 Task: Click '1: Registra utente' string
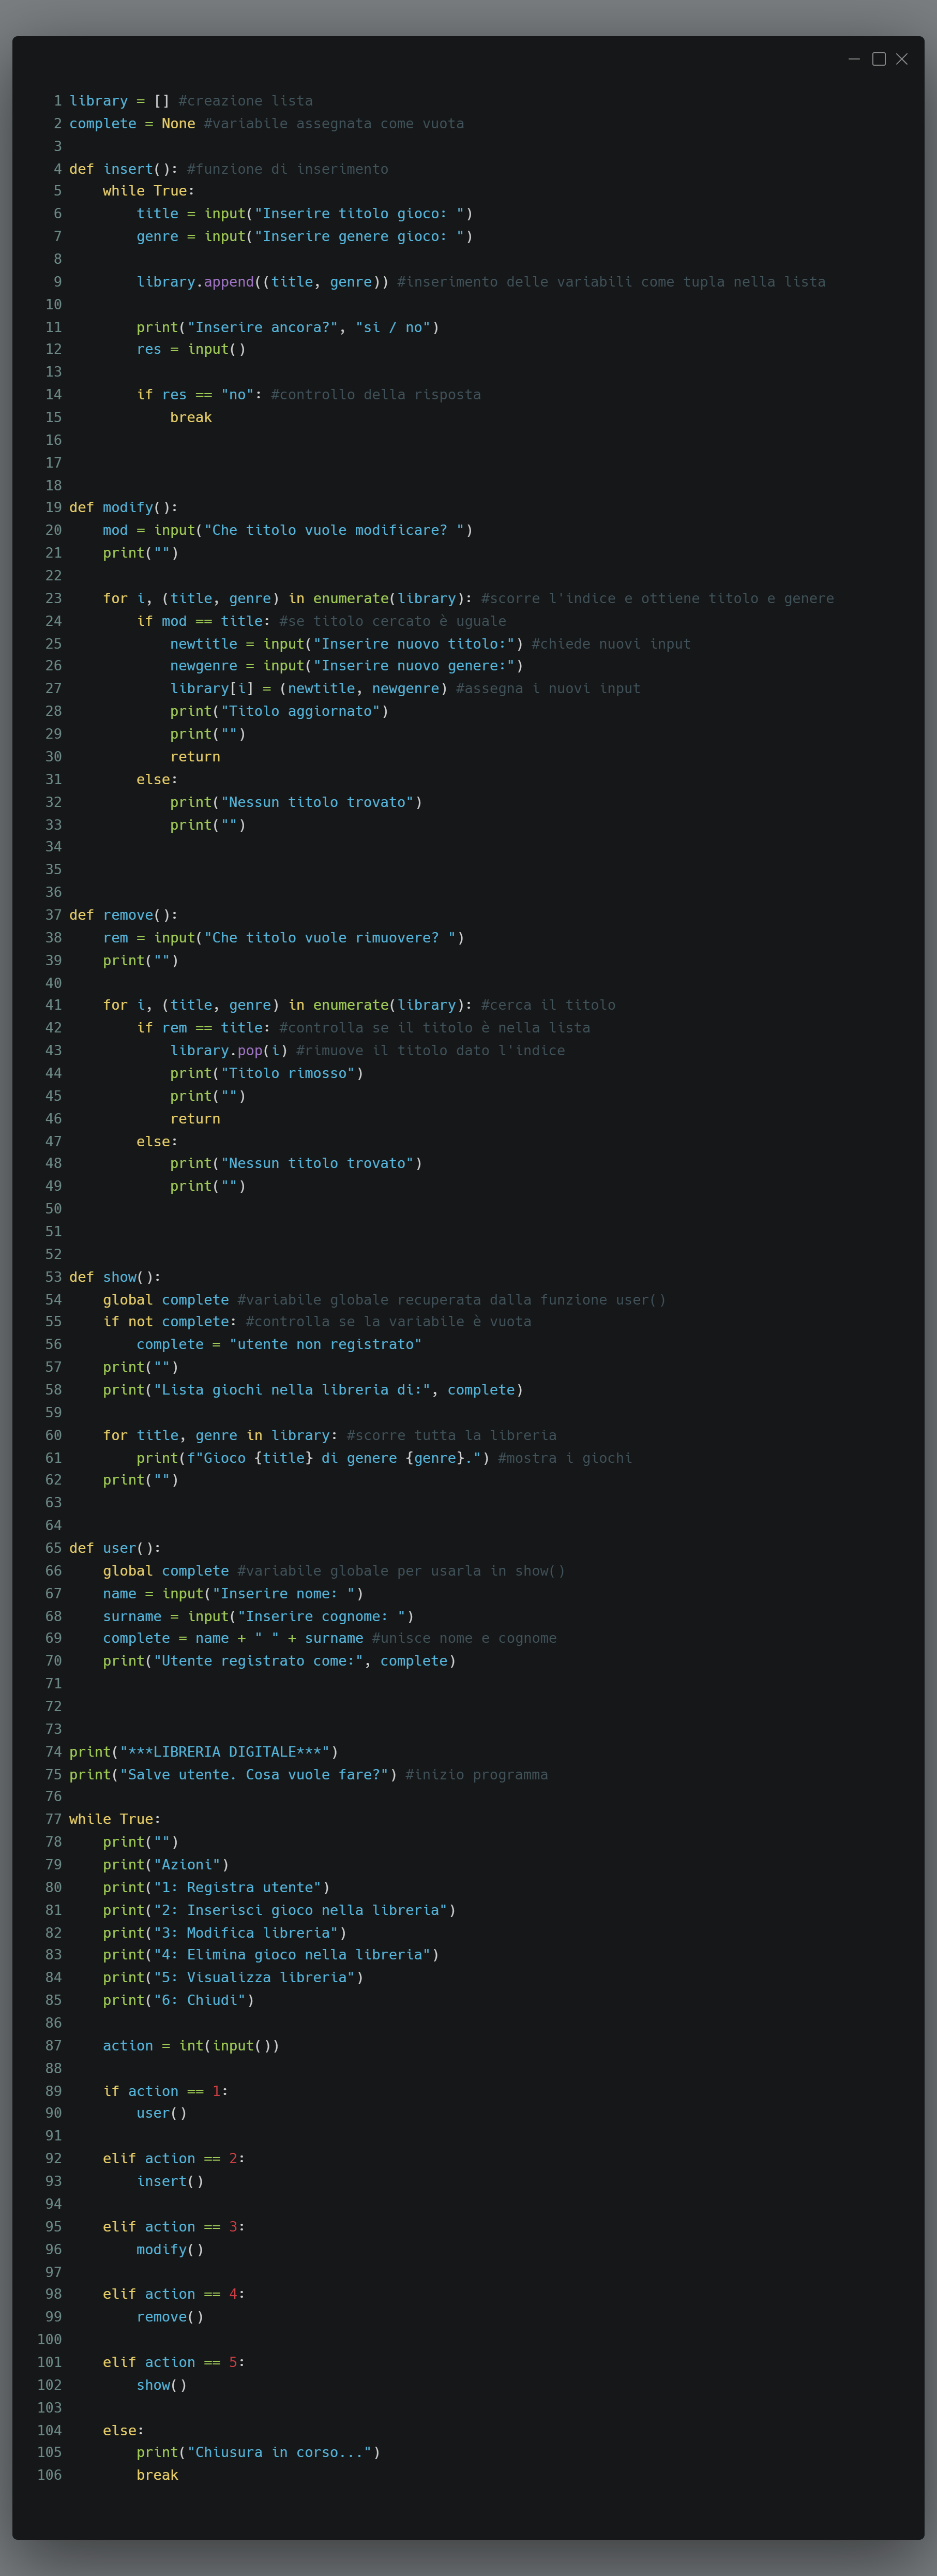(x=237, y=1887)
